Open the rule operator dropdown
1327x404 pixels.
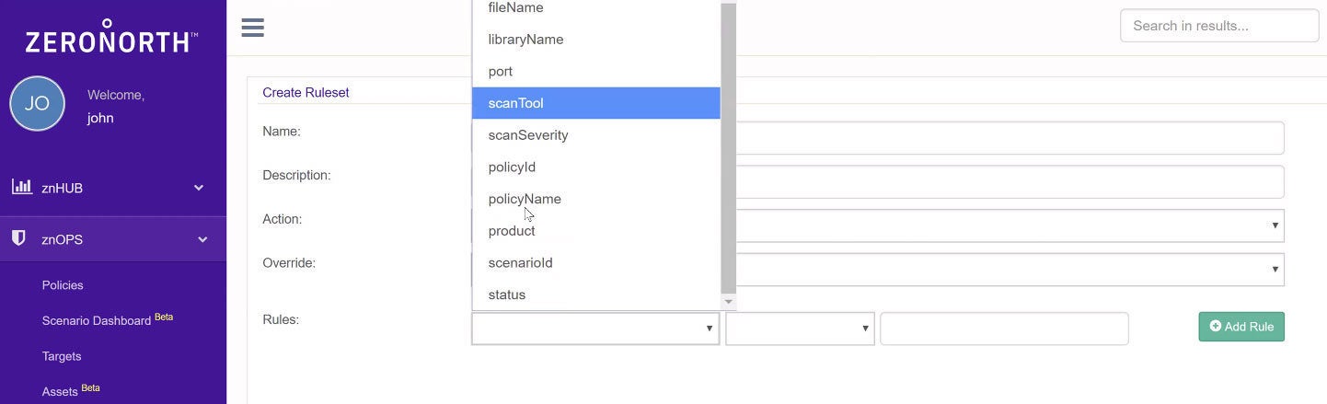click(x=800, y=329)
